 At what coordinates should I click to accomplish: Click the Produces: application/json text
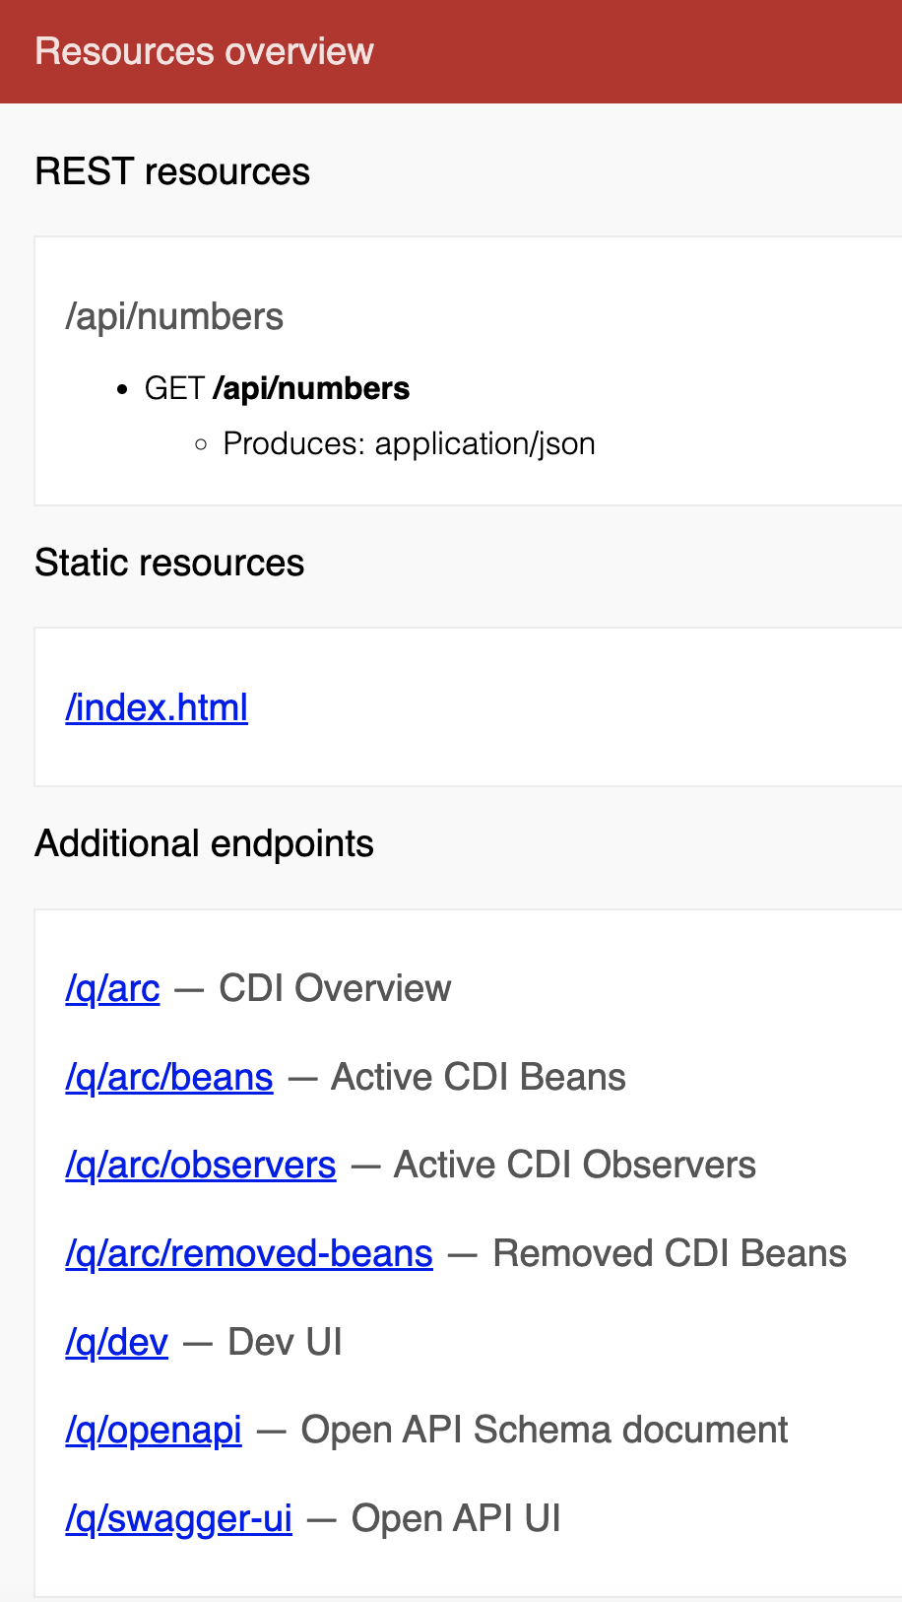click(x=409, y=444)
